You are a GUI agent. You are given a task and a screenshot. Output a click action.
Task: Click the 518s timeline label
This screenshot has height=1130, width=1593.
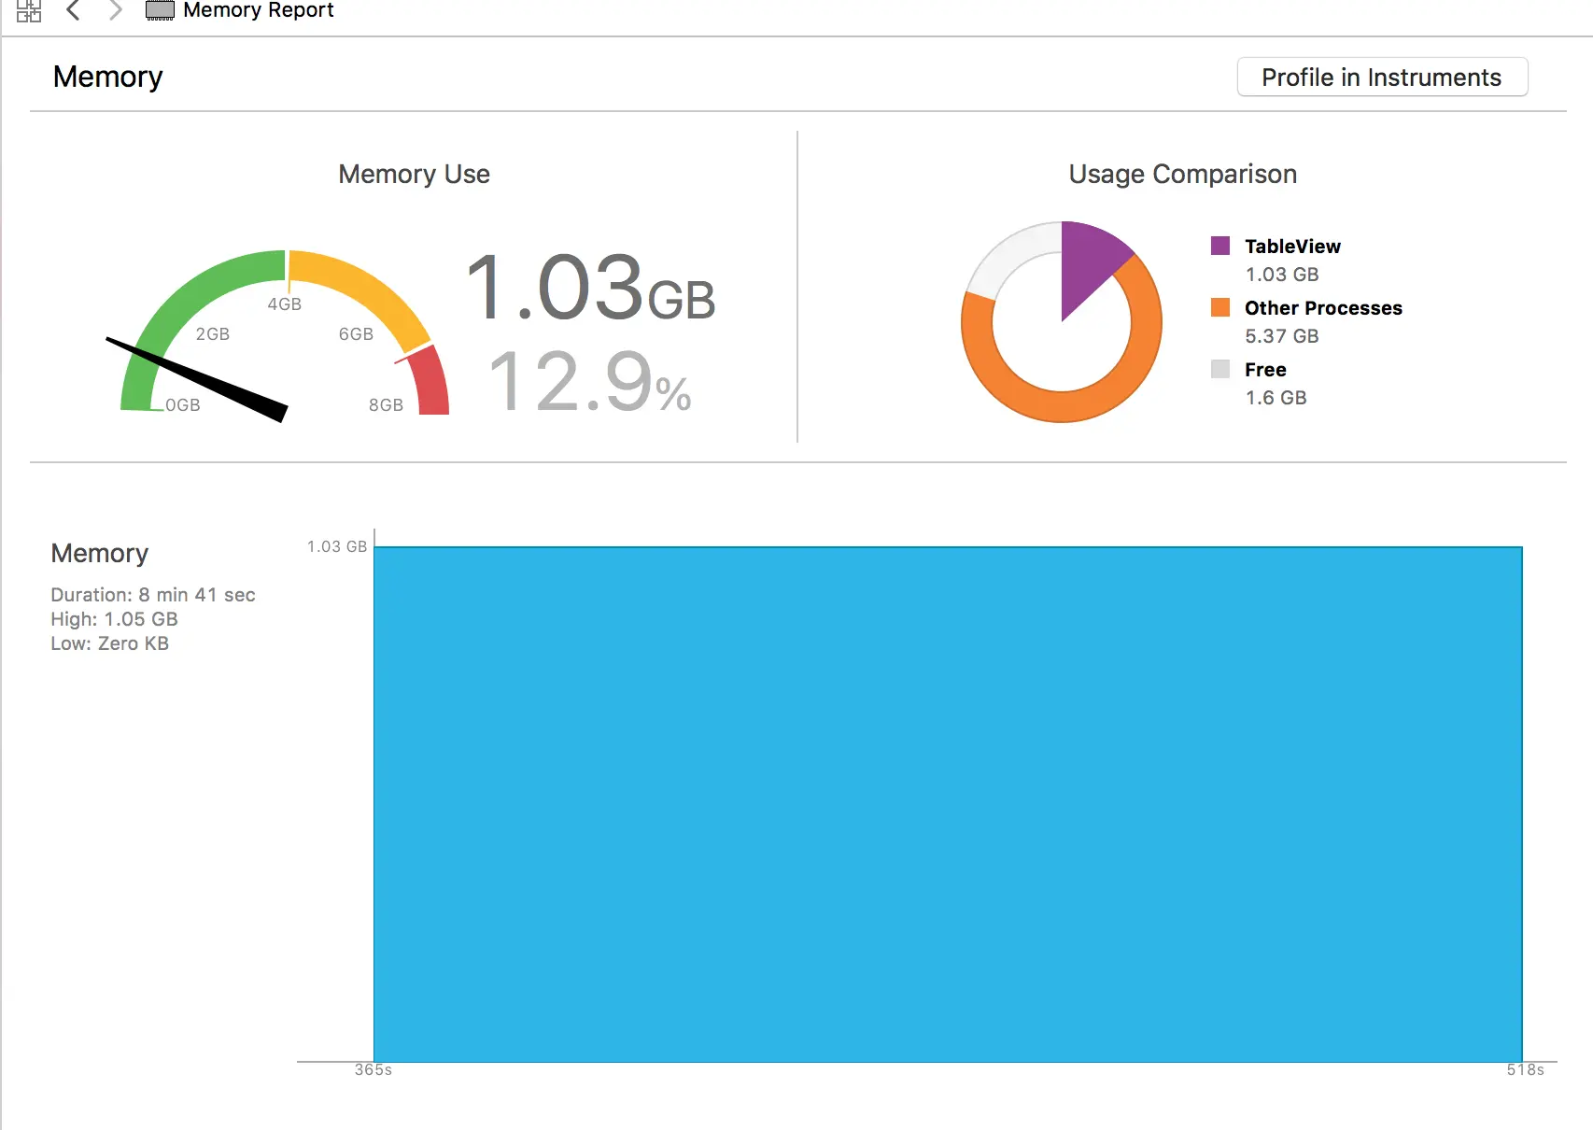click(x=1526, y=1070)
